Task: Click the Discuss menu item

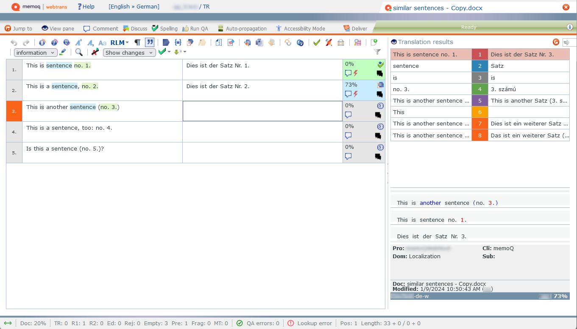Action: pos(135,28)
